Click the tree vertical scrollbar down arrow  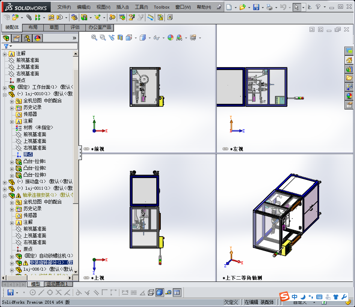[76, 272]
